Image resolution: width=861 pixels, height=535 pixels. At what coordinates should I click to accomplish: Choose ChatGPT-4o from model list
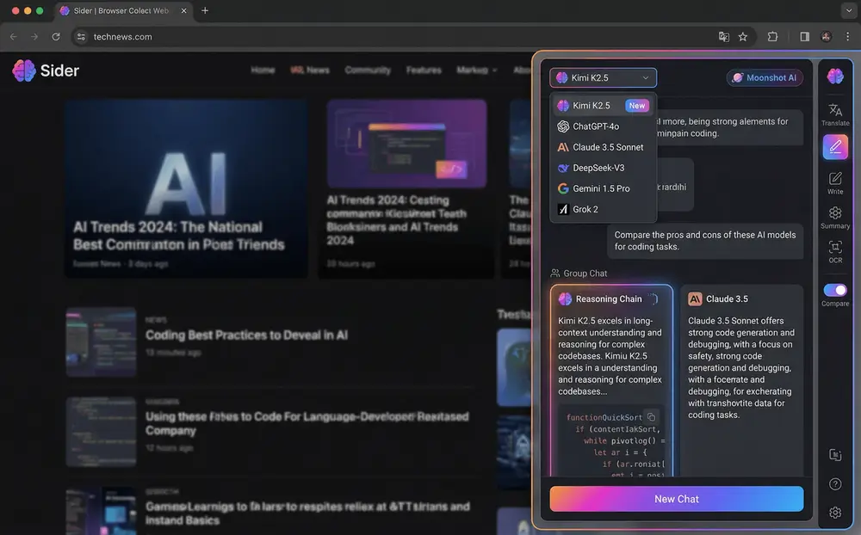click(x=603, y=126)
